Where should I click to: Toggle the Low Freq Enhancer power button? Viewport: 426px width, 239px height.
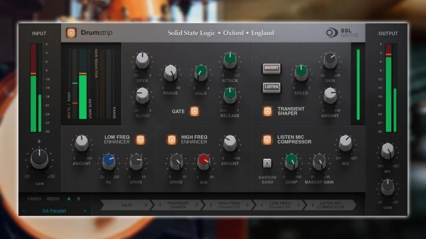click(x=140, y=139)
